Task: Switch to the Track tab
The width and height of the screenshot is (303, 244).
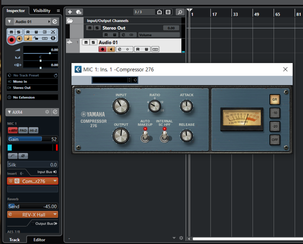Action: pos(15,239)
